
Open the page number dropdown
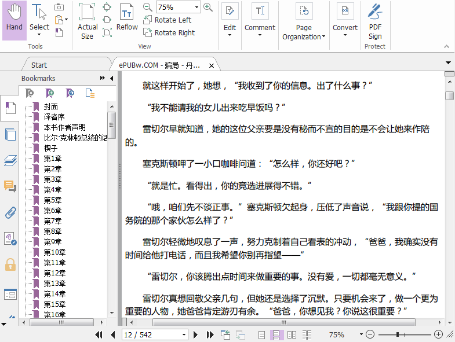(x=184, y=334)
